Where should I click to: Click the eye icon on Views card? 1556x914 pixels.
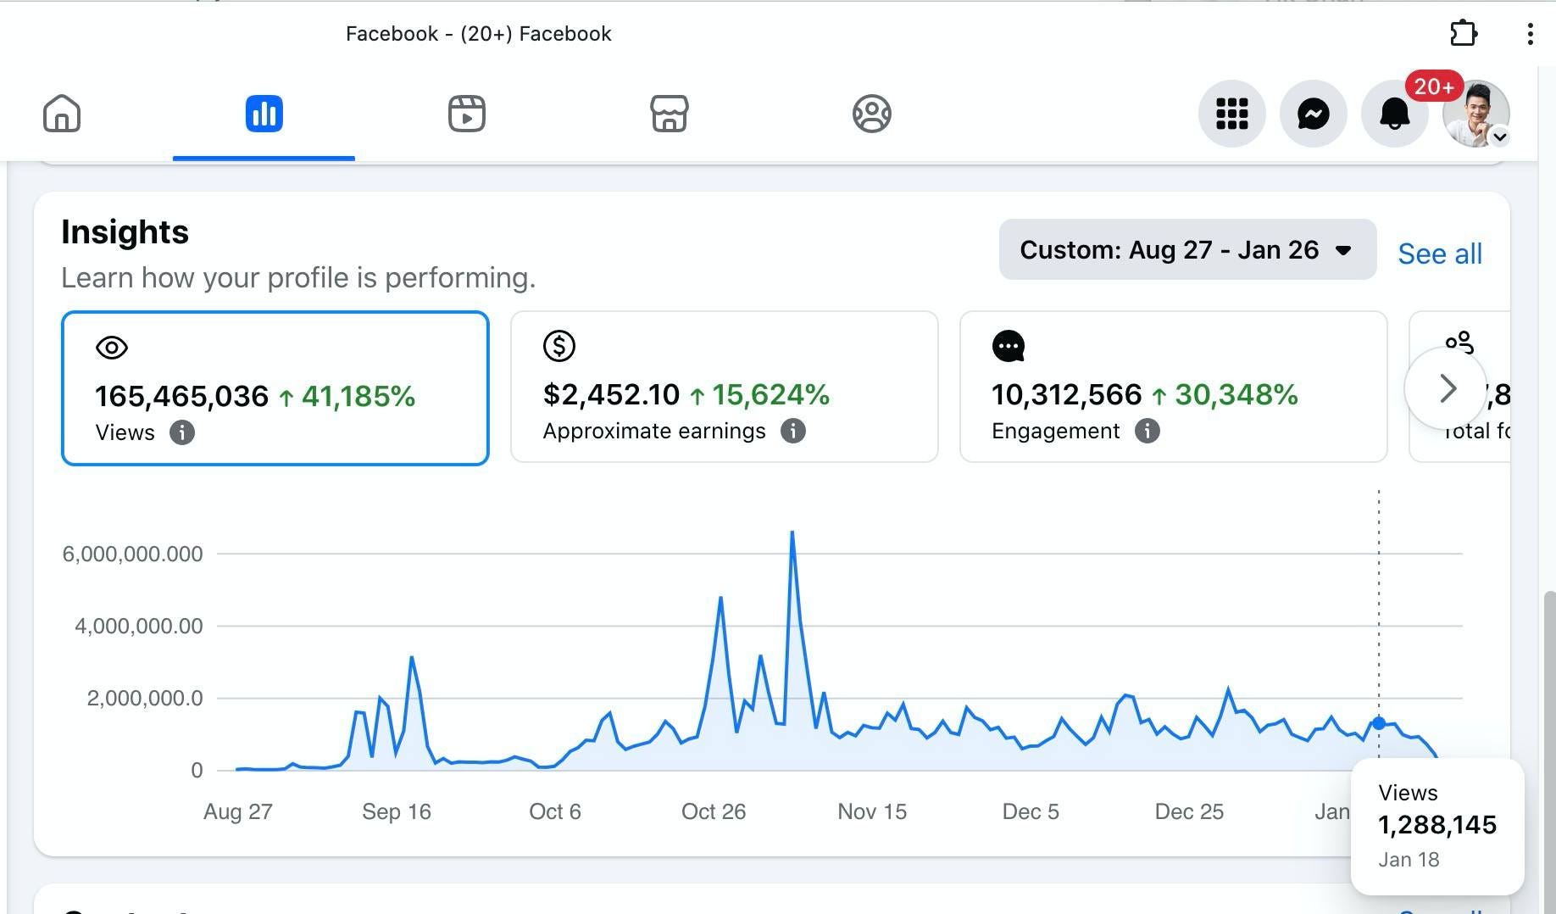coord(112,348)
